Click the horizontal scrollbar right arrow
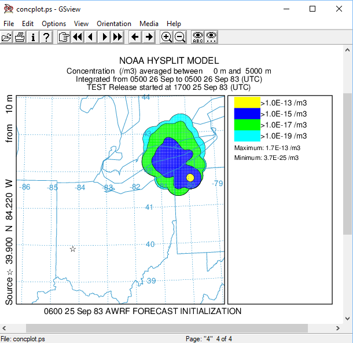This screenshot has width=353, height=343. pos(338,328)
